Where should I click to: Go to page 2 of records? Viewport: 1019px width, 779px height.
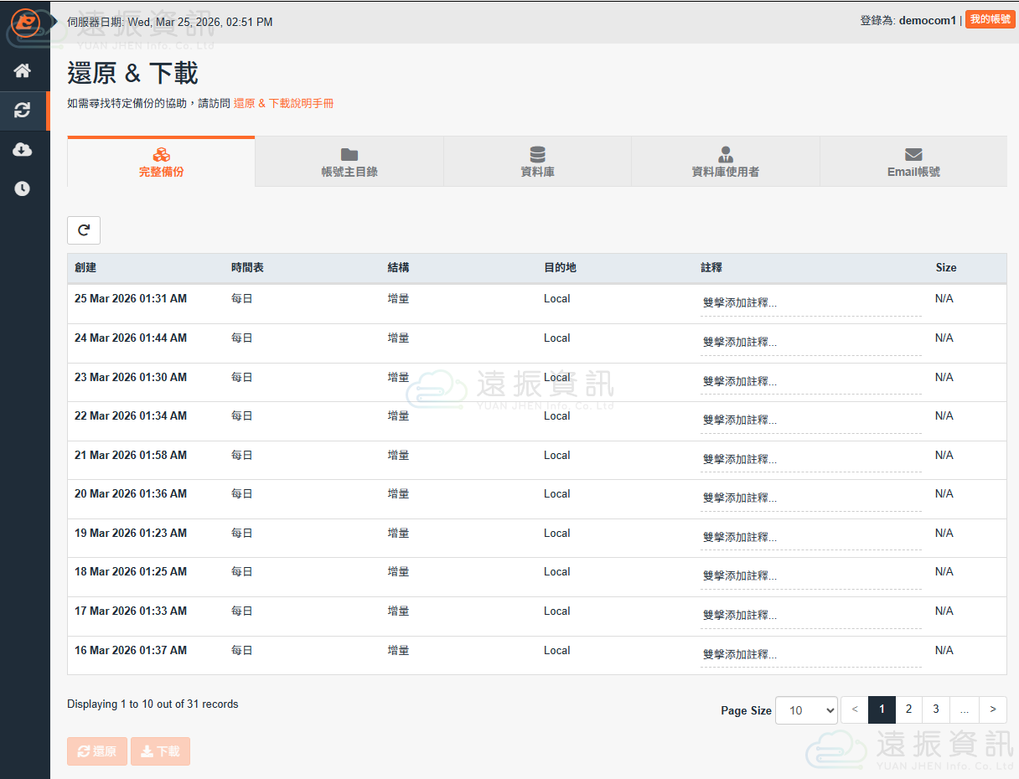pos(908,709)
